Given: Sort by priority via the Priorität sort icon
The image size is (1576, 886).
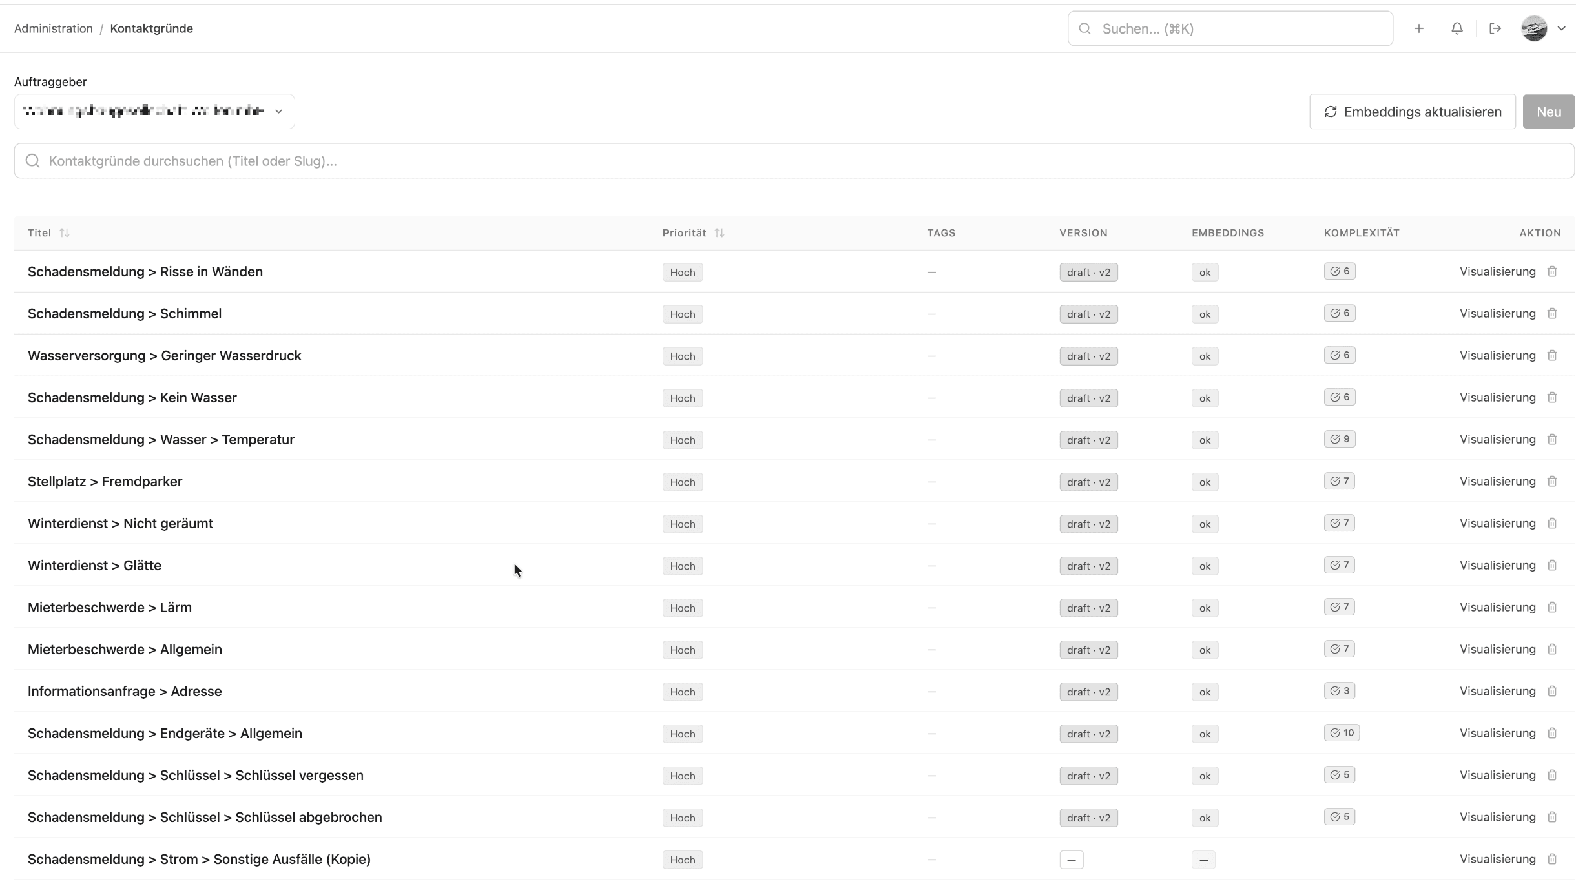Looking at the screenshot, I should (x=720, y=232).
